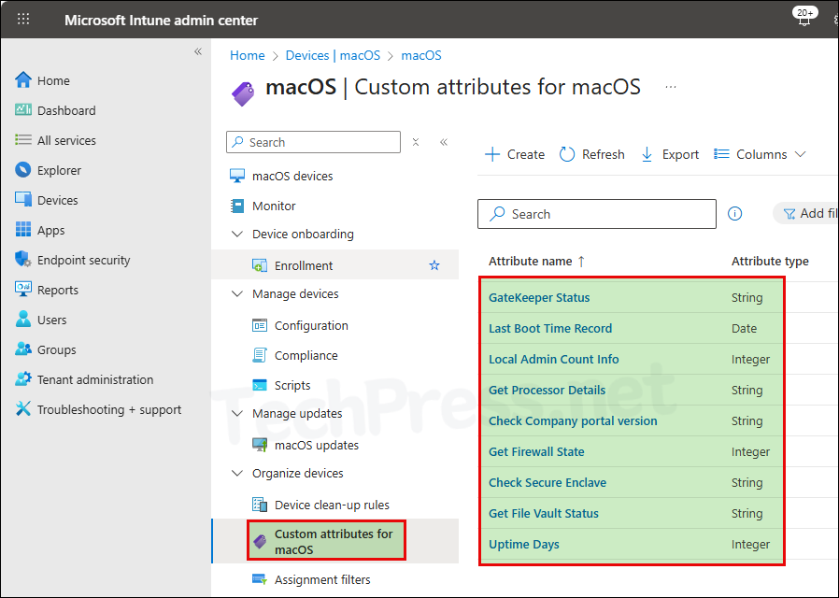The image size is (839, 598).
Task: Open the notifications bell showing 20+
Action: (x=803, y=17)
